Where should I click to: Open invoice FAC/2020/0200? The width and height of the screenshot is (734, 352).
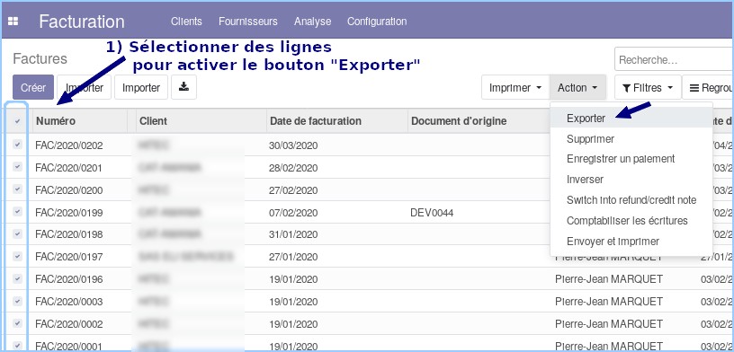pyautogui.click(x=68, y=190)
